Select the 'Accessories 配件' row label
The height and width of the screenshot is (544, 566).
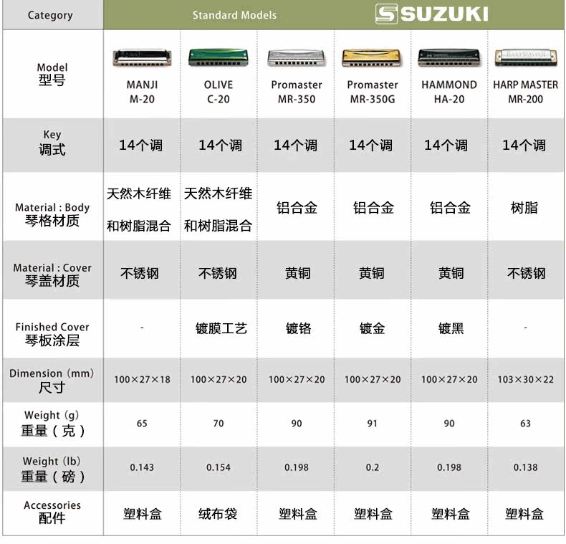click(x=52, y=512)
